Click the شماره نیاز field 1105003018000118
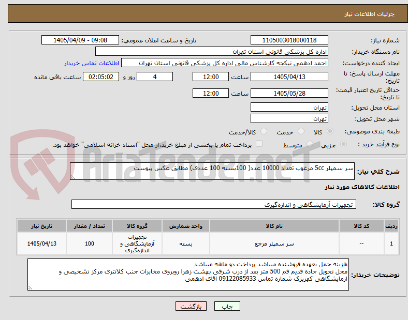The image size is (408, 320). (289, 40)
